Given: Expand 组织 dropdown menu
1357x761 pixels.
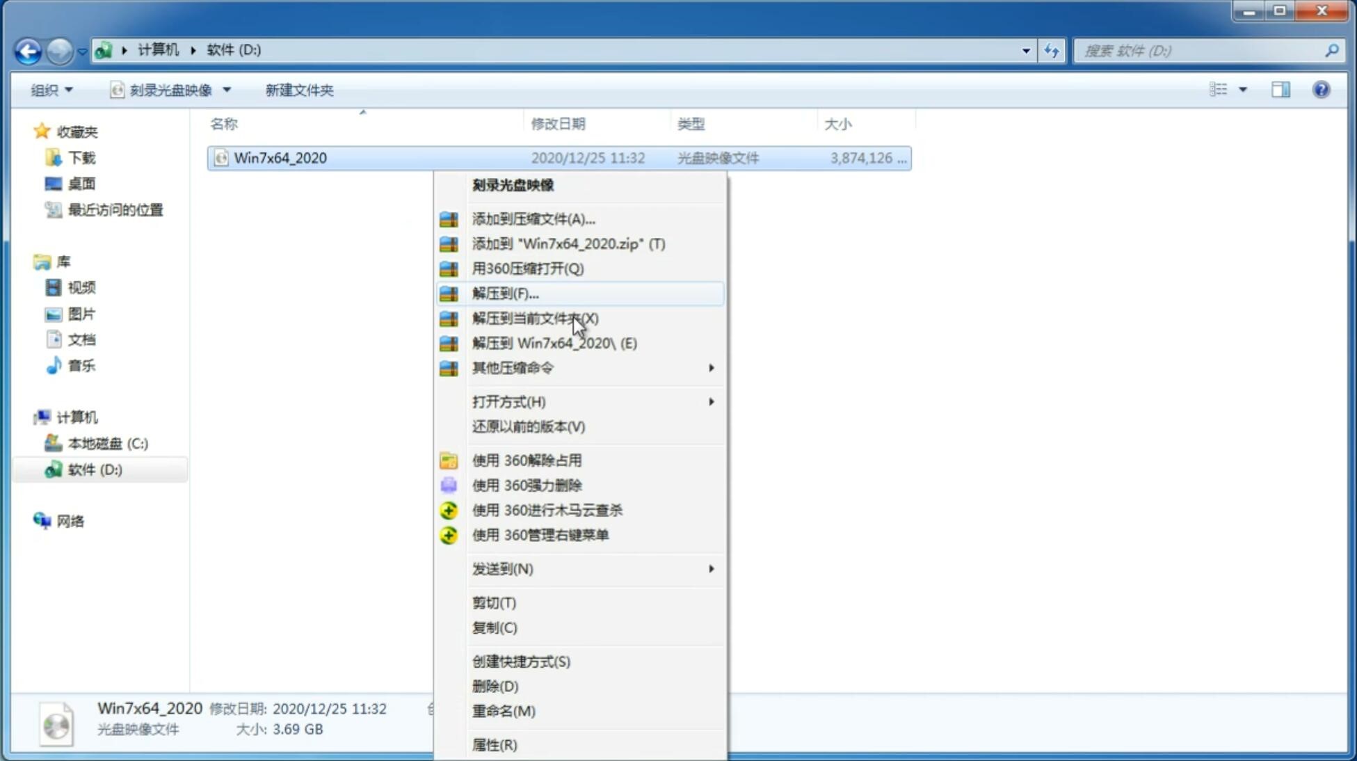Looking at the screenshot, I should pyautogui.click(x=51, y=88).
